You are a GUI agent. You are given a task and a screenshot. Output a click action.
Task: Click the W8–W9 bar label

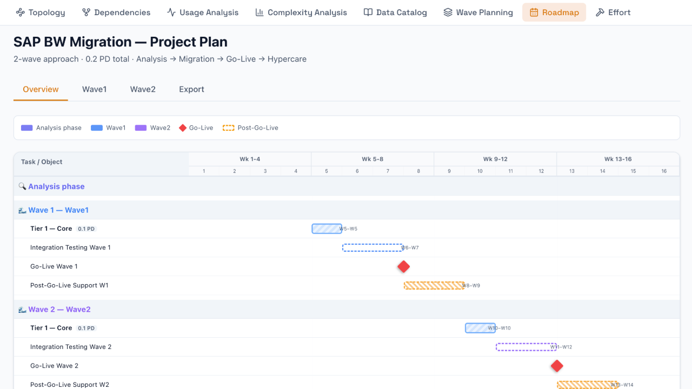point(471,286)
